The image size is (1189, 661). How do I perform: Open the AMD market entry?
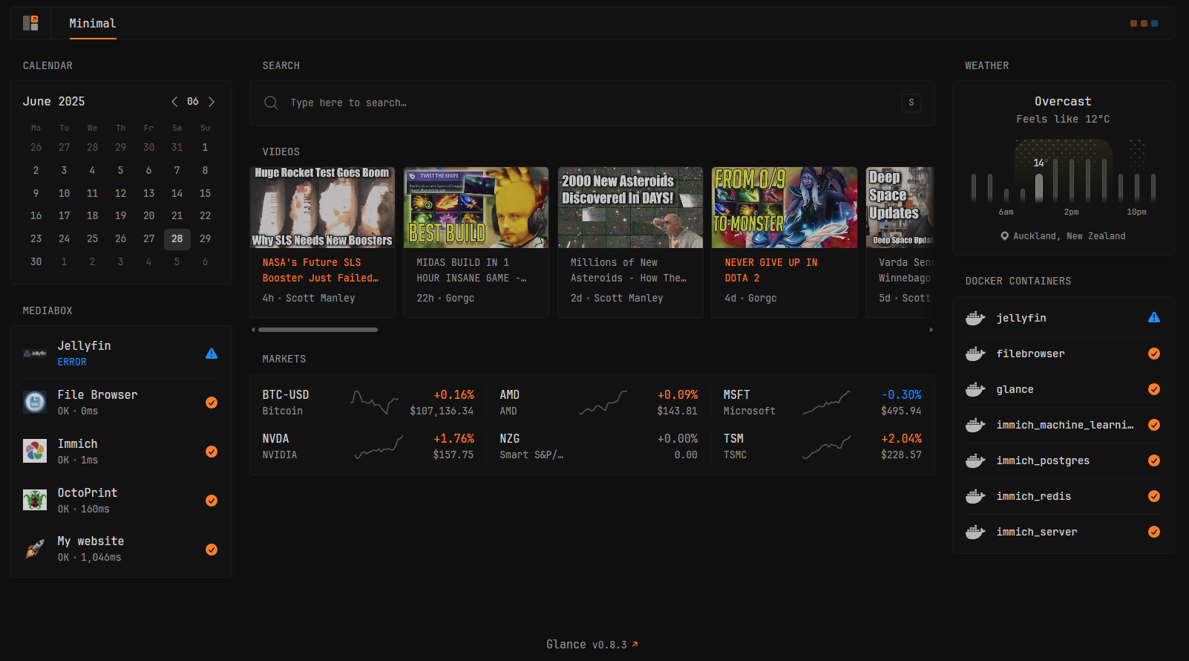coord(510,395)
